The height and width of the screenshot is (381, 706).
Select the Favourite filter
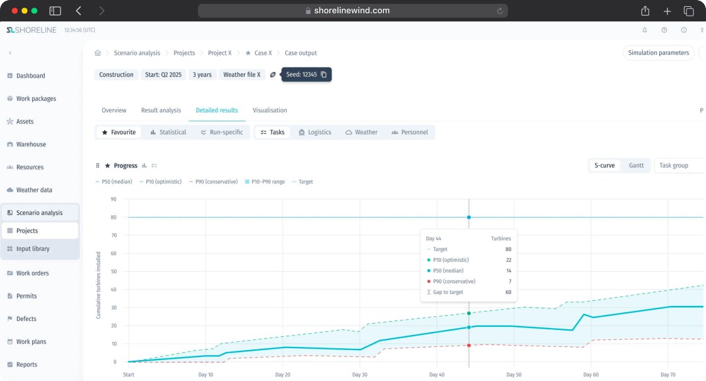click(119, 132)
